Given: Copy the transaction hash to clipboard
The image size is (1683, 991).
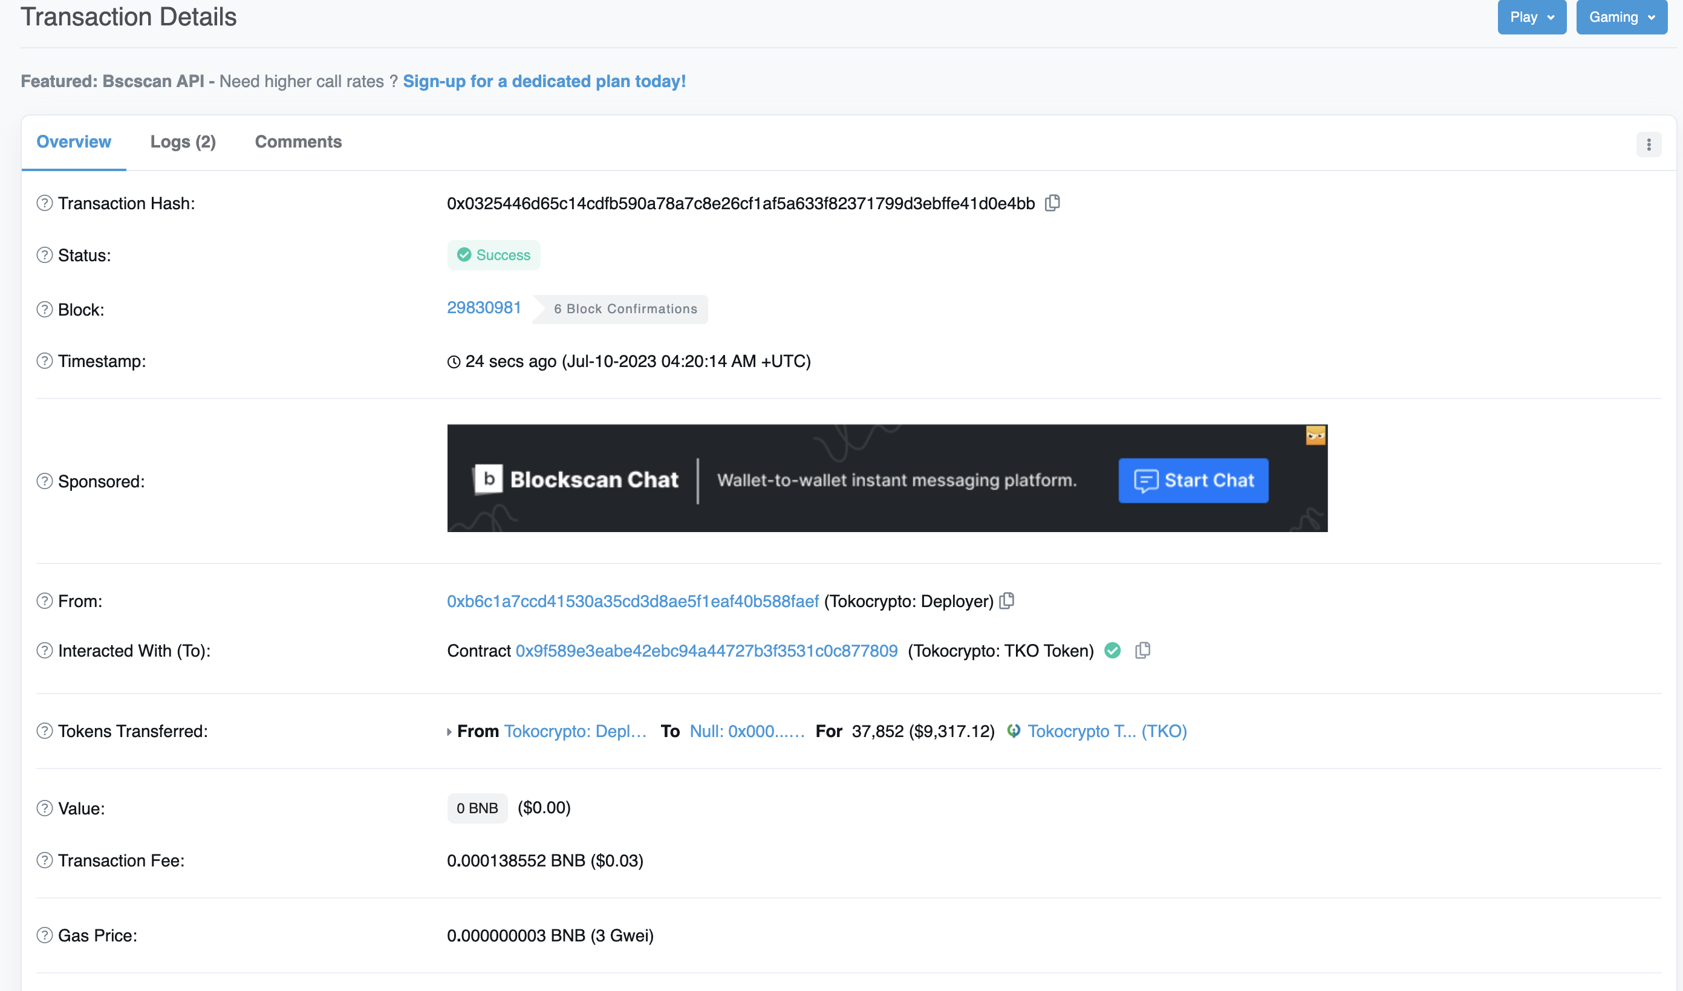Looking at the screenshot, I should 1052,203.
